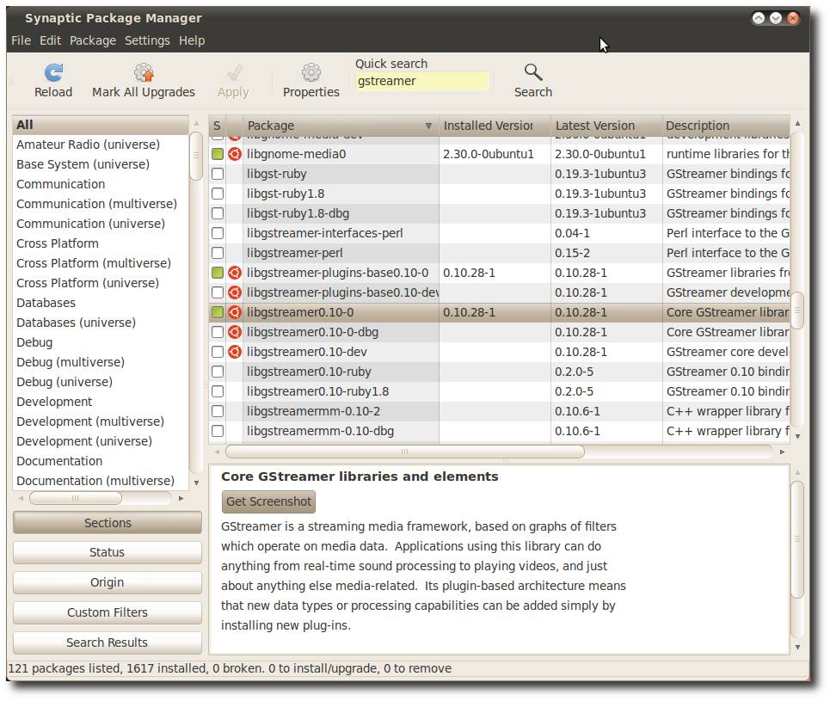Switch to the Sections filter view
The height and width of the screenshot is (701, 830).
[108, 523]
